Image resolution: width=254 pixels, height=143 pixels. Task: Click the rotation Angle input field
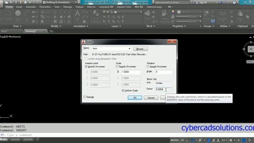pyautogui.click(x=164, y=72)
